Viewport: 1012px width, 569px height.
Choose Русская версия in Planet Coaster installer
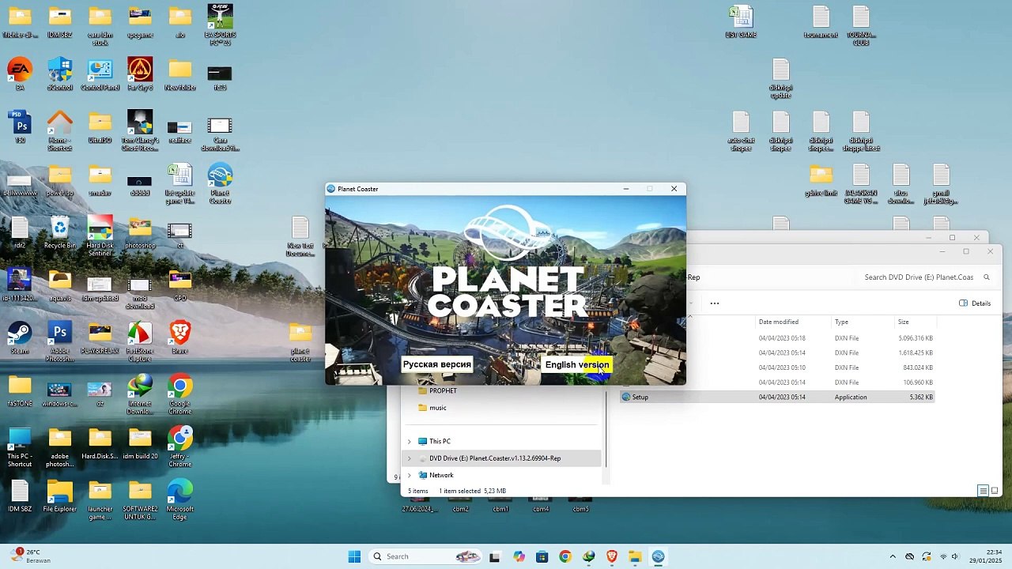pos(437,364)
